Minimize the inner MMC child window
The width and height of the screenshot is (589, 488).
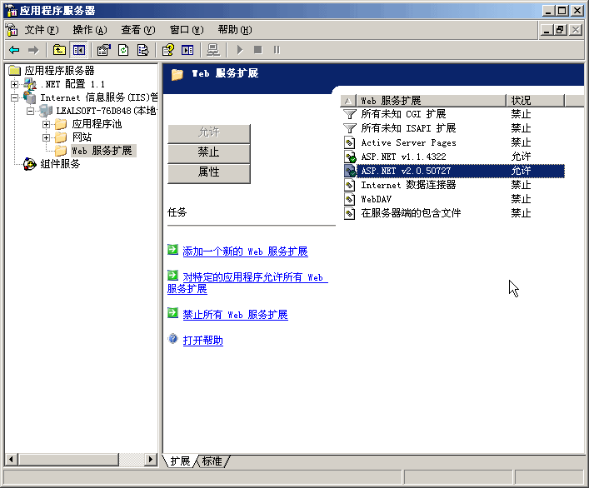(547, 30)
